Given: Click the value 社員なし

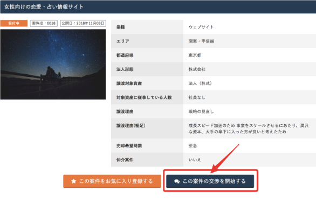Looking at the screenshot, I should pyautogui.click(x=197, y=97).
